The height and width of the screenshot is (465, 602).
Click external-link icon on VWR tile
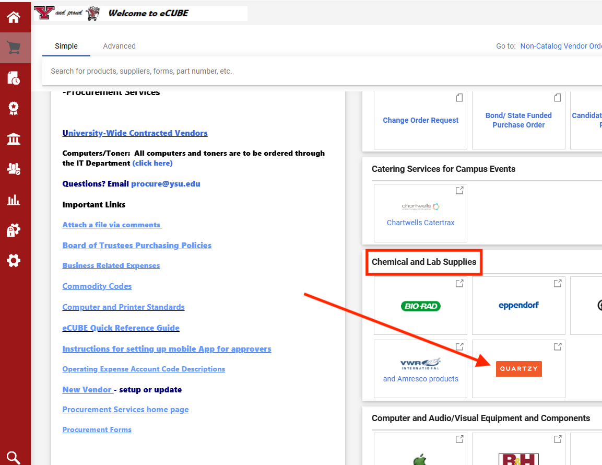click(459, 346)
